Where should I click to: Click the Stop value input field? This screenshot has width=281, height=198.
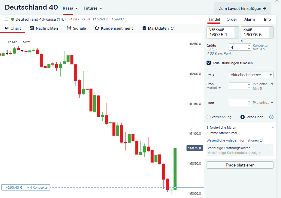tap(238, 86)
